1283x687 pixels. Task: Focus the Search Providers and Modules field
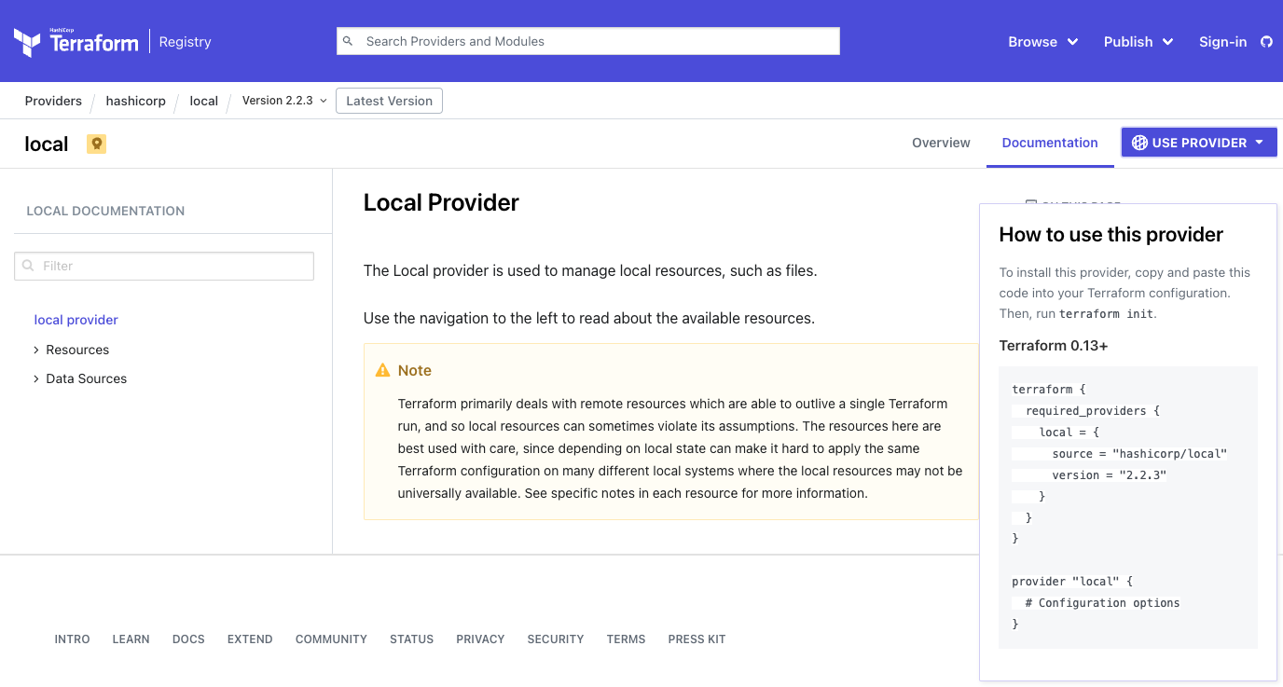588,41
